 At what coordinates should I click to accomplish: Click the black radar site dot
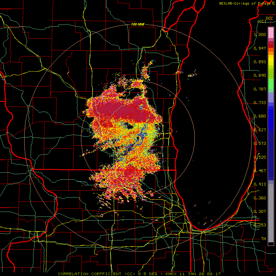138,137
